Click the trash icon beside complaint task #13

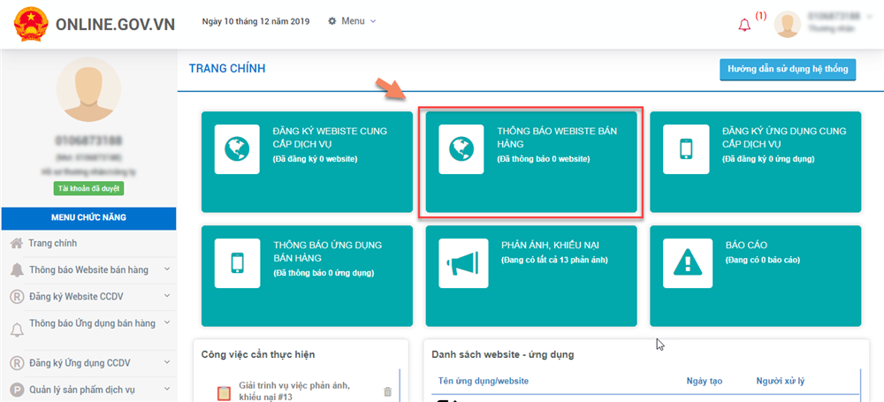coord(387,391)
